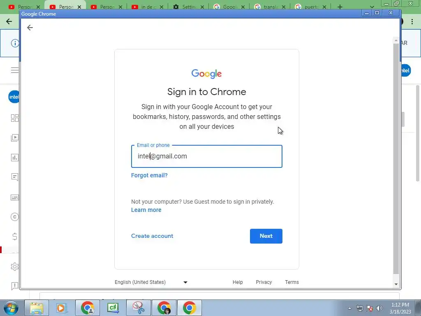This screenshot has height=316, width=421.
Task: Open Settings gear in the YouTube Studio sidebar
Action: (x=15, y=267)
